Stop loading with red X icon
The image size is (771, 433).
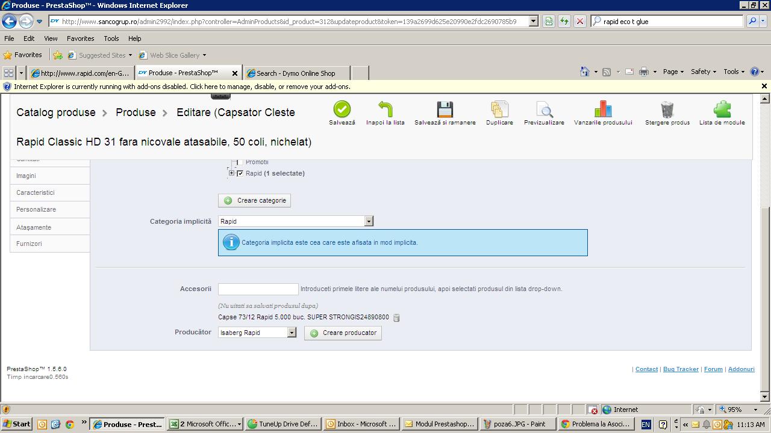click(580, 21)
